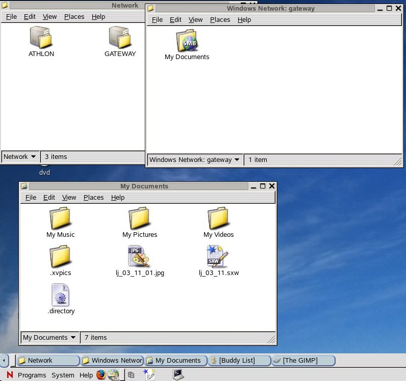Expand the Windows Network: gateway location dropdown
Screen dimensions: 406x381
pyautogui.click(x=194, y=160)
